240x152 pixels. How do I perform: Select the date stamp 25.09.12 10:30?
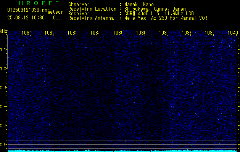tap(26, 18)
